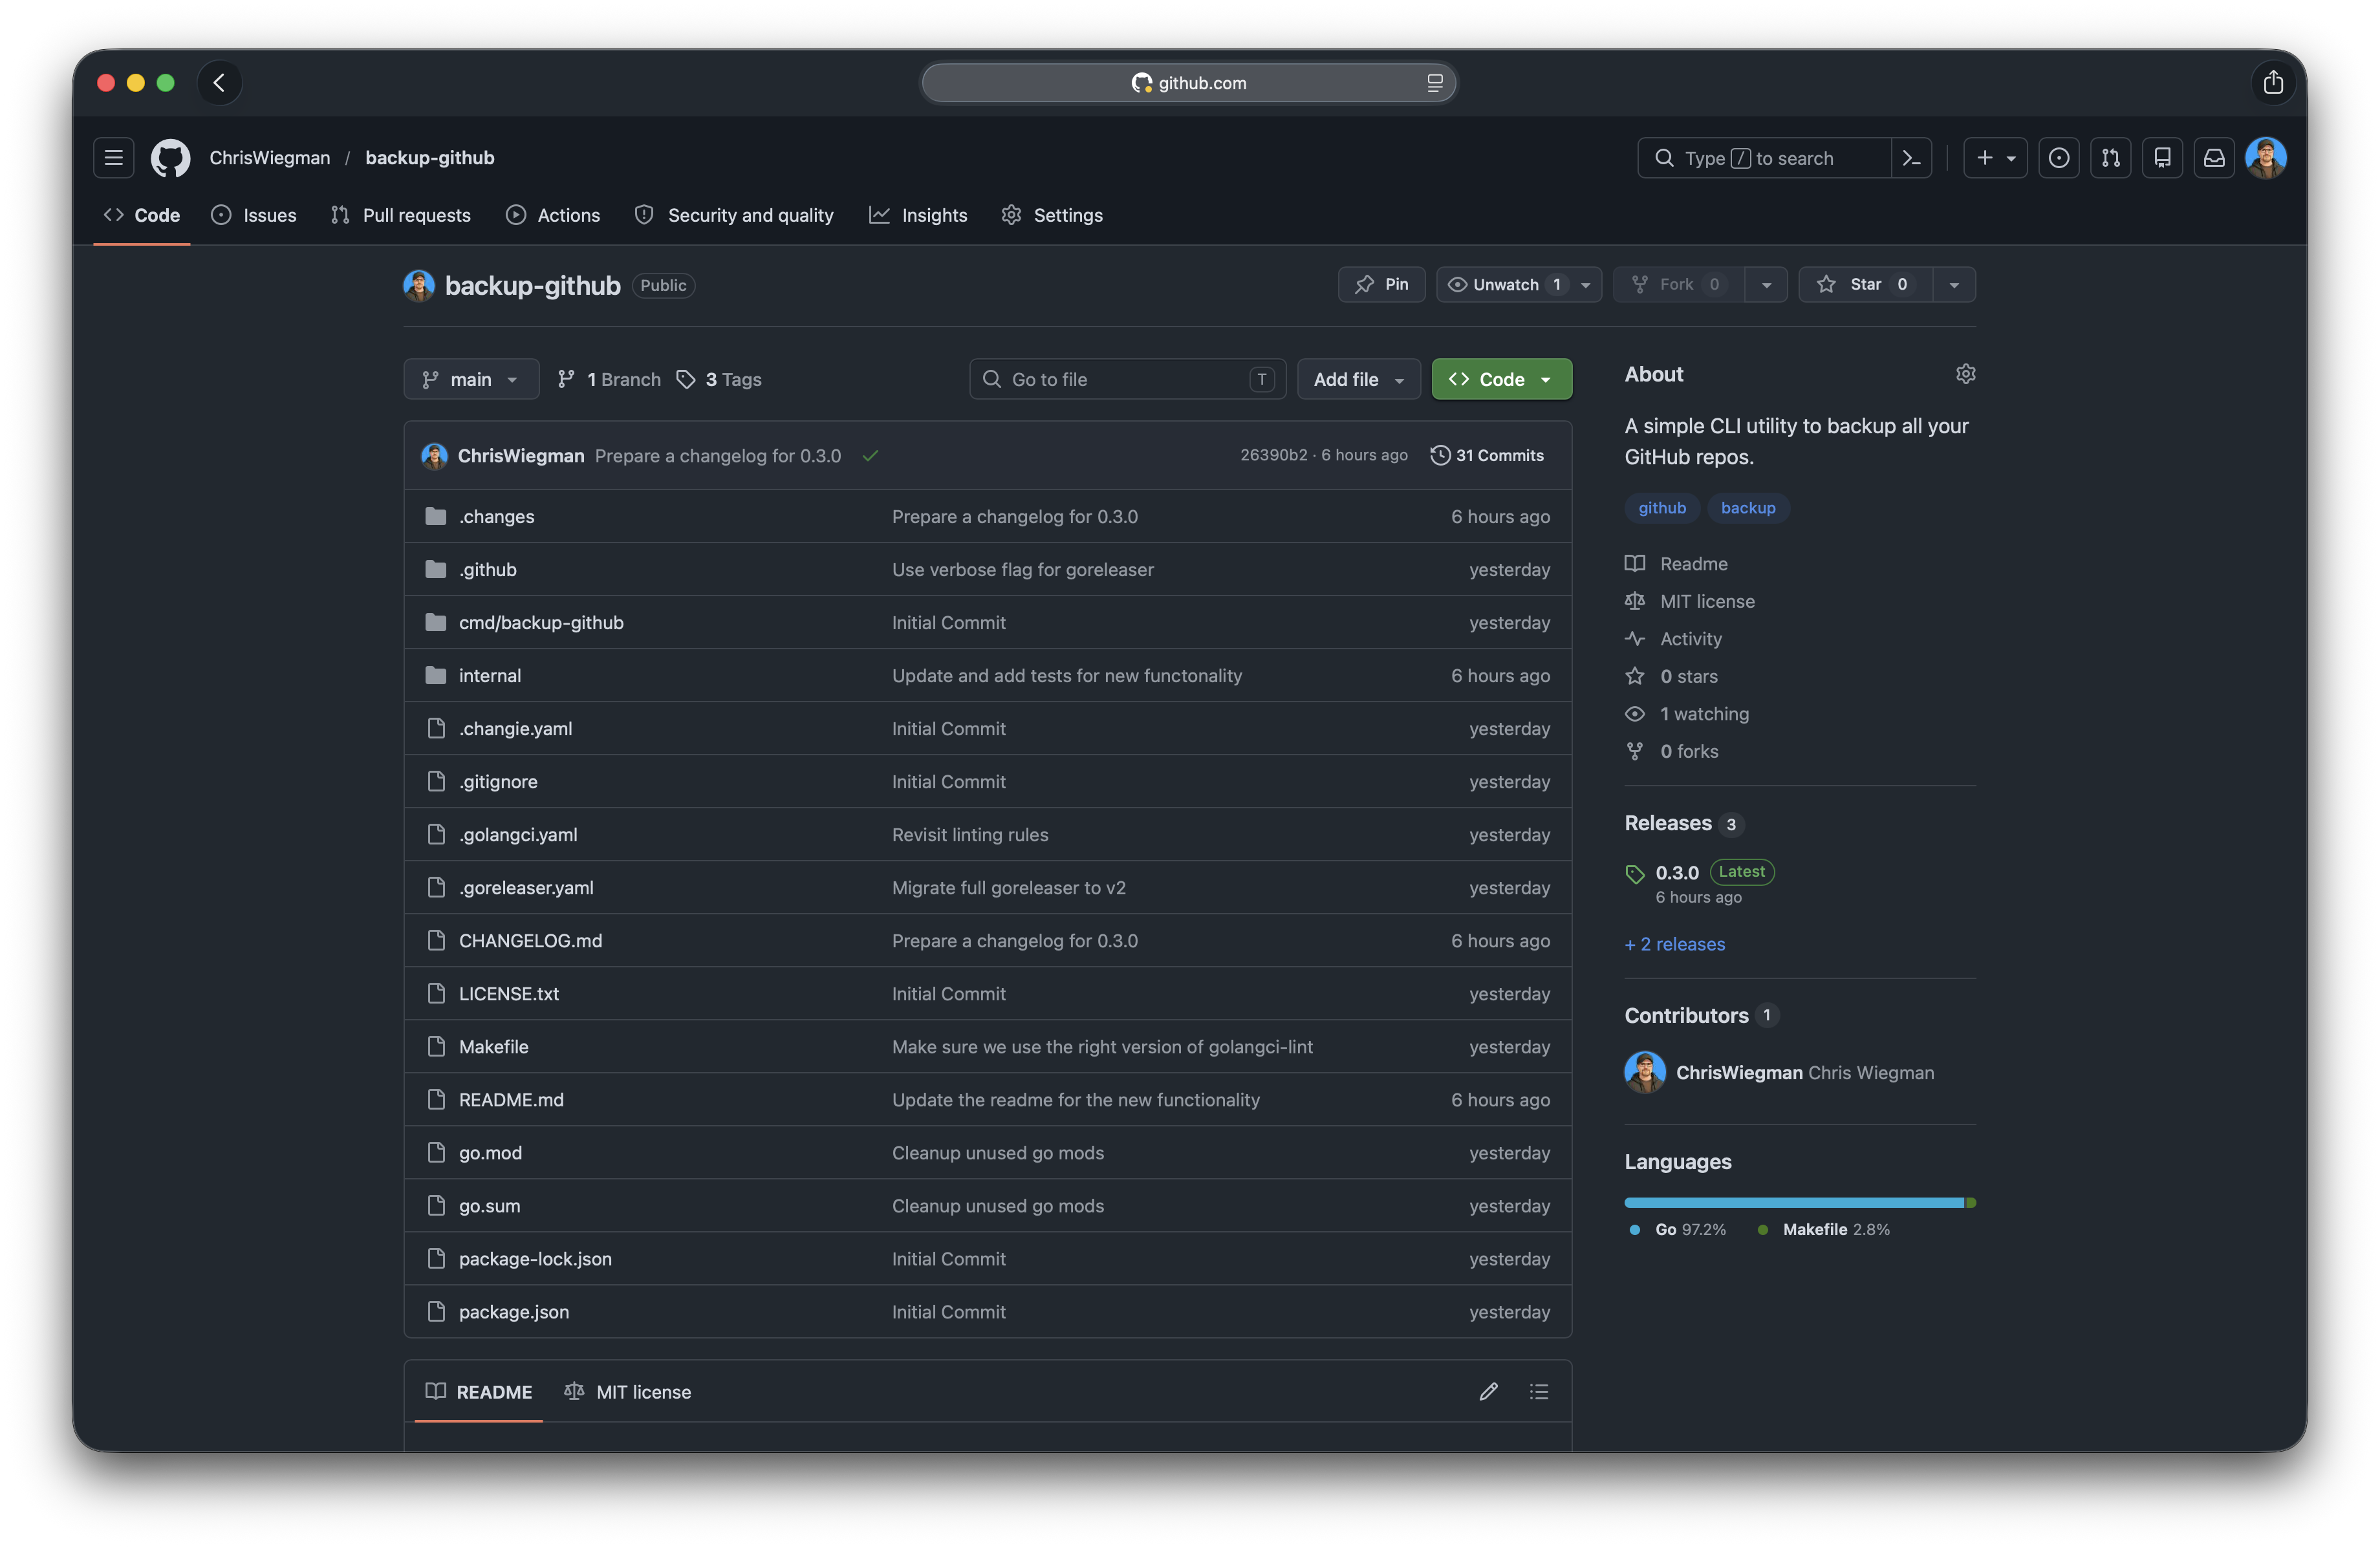
Task: Switch to the Pull requests tab
Action: [x=400, y=215]
